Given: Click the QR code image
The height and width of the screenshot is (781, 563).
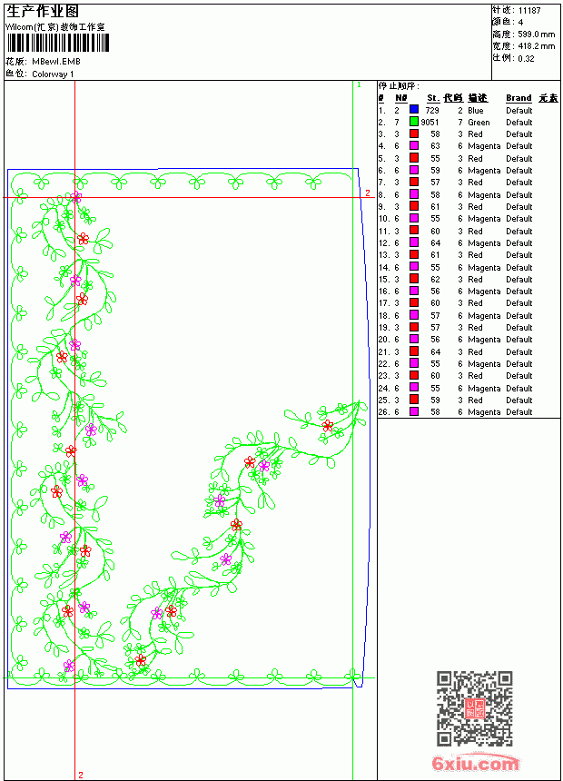Looking at the screenshot, I should (475, 708).
